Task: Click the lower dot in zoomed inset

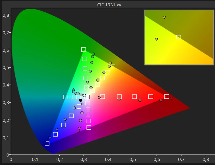Action: coord(156,39)
